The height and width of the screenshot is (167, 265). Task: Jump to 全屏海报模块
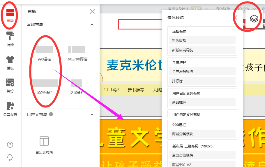click(x=202, y=71)
